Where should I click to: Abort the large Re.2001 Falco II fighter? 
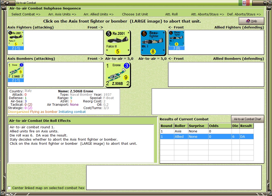(x=118, y=43)
